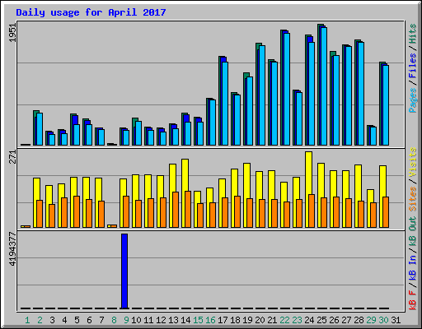Click day 5 on the x-axis
Image resolution: width=422 pixels, height=329 pixels.
tap(77, 320)
